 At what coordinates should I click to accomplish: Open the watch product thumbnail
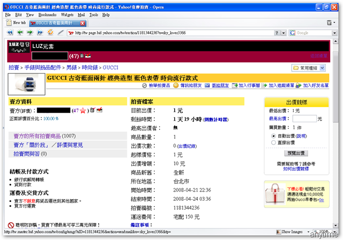point(26,84)
